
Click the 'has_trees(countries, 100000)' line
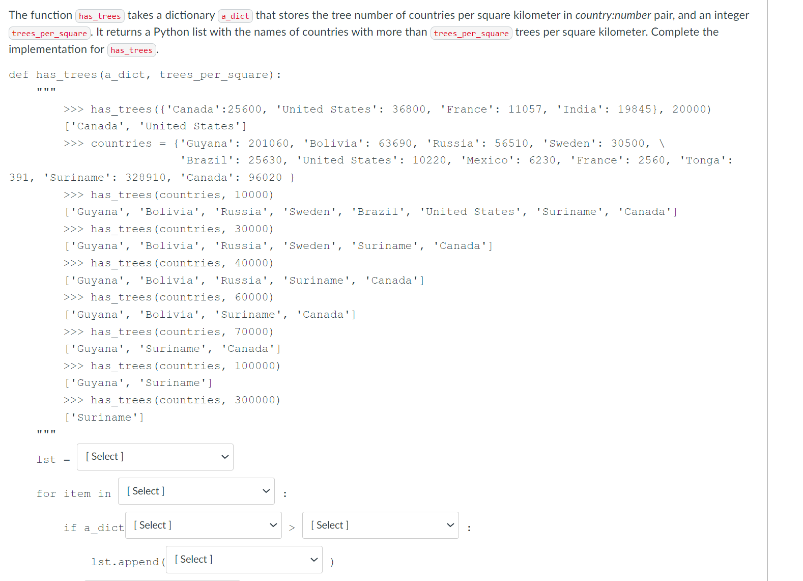click(172, 366)
